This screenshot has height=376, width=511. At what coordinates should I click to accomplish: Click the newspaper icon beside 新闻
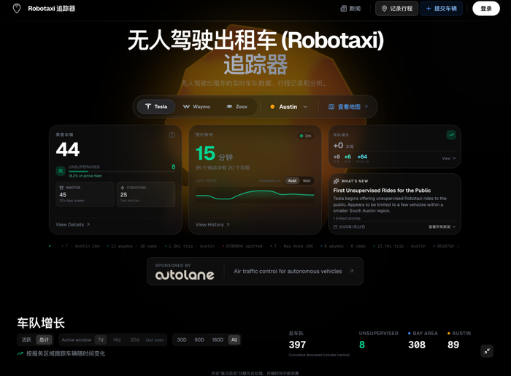344,9
